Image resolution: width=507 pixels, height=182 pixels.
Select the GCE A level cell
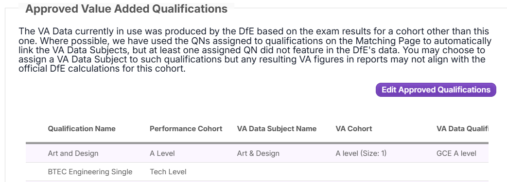click(456, 153)
